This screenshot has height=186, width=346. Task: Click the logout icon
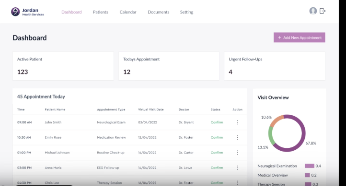click(323, 11)
